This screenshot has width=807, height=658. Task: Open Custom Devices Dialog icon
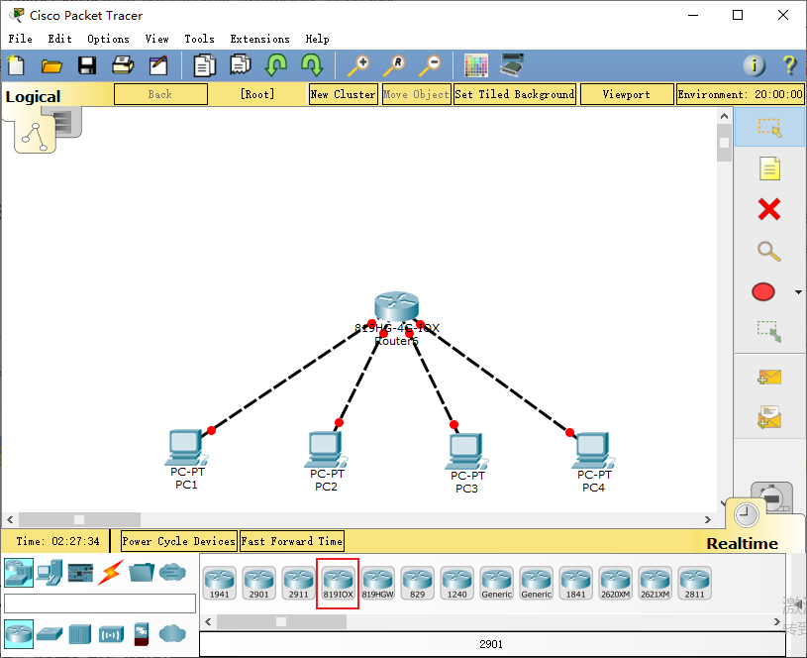click(512, 65)
